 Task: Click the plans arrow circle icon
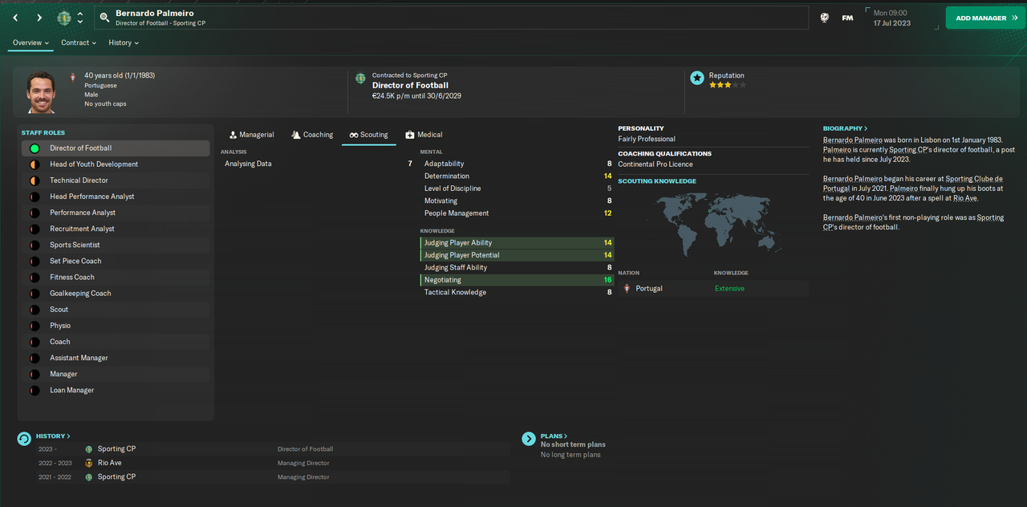529,439
